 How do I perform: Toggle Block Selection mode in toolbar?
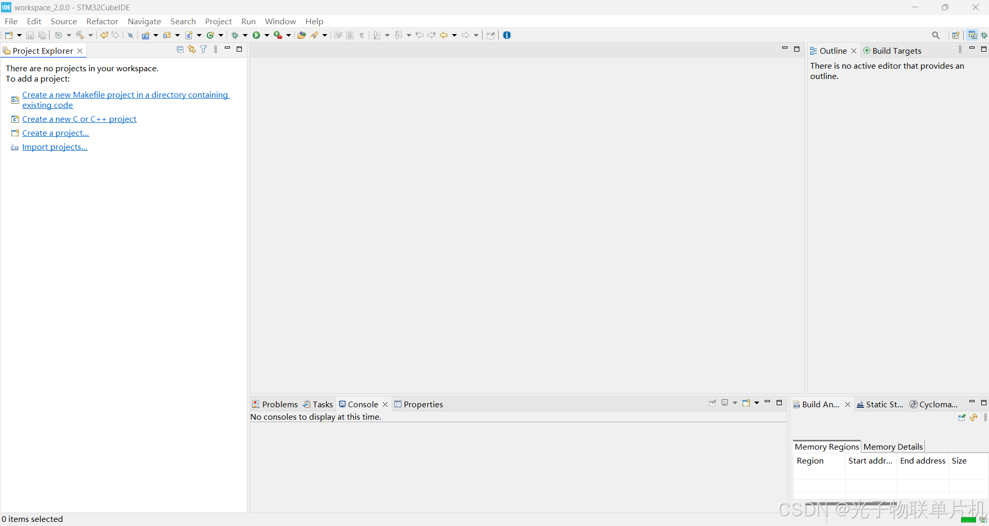coord(350,35)
